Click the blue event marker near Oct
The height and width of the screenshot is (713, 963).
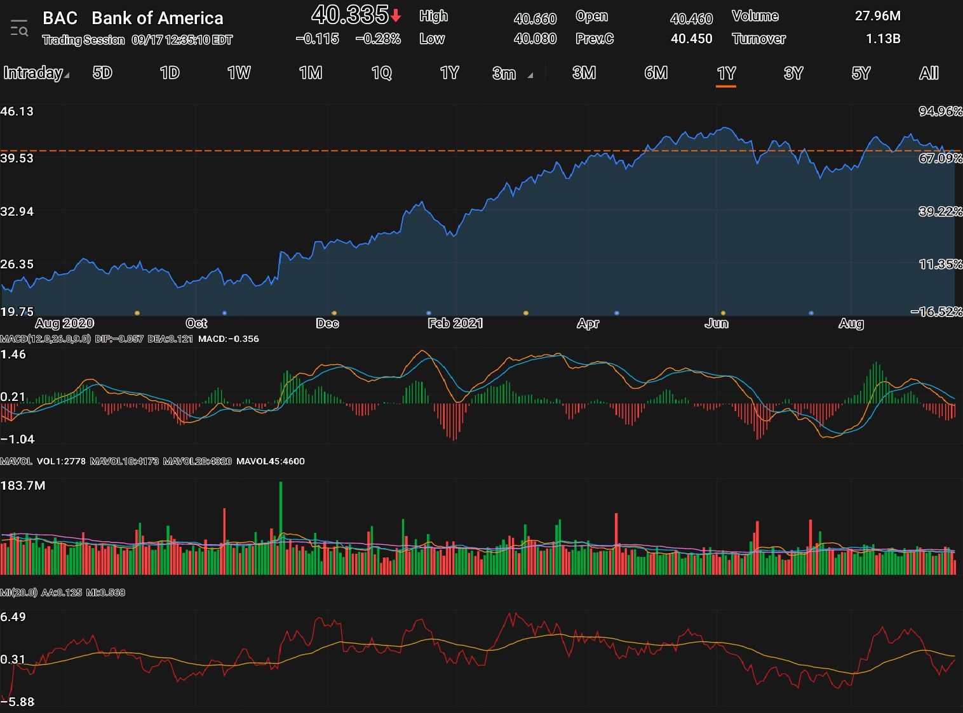click(x=224, y=313)
